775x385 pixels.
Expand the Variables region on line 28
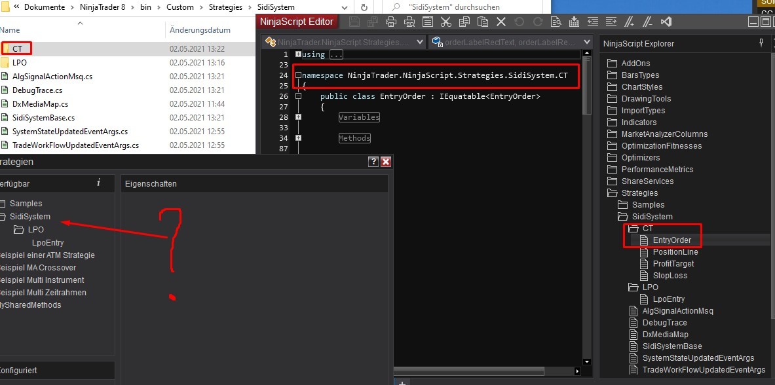298,117
